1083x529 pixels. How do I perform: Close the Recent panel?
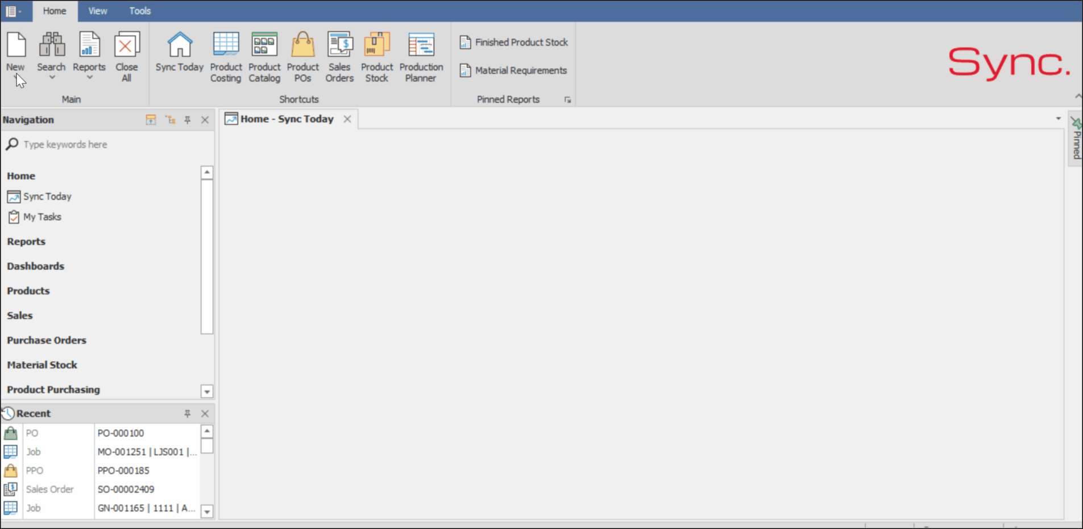205,413
